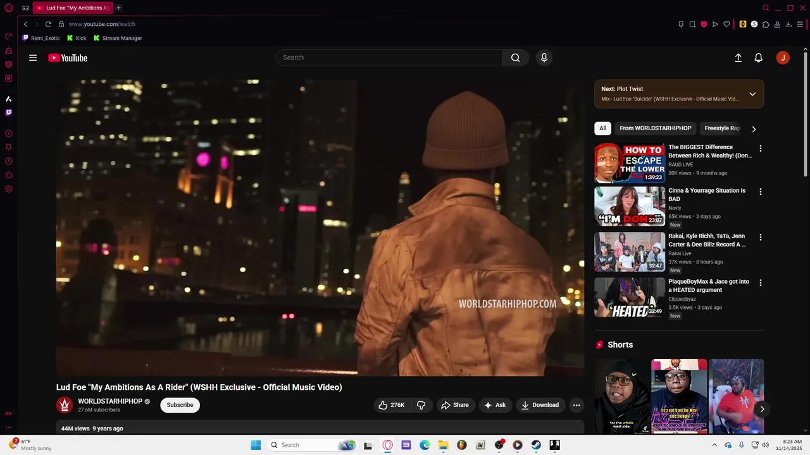Select the From WORLDSTARHIPHOP chip

pos(655,128)
